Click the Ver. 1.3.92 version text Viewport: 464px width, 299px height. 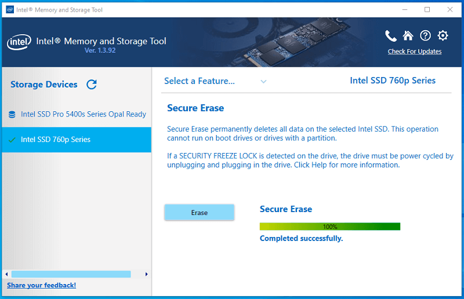tap(100, 50)
